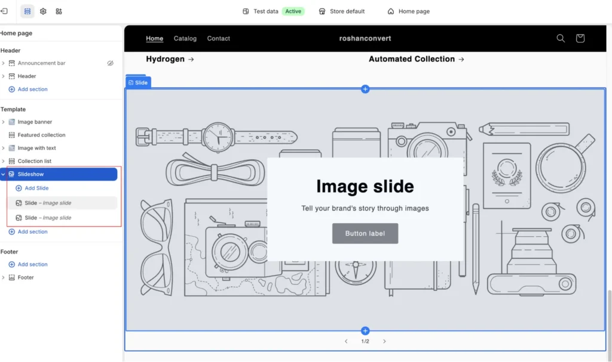The width and height of the screenshot is (612, 362).
Task: Expand the Announcement bar section
Action: (x=3, y=63)
